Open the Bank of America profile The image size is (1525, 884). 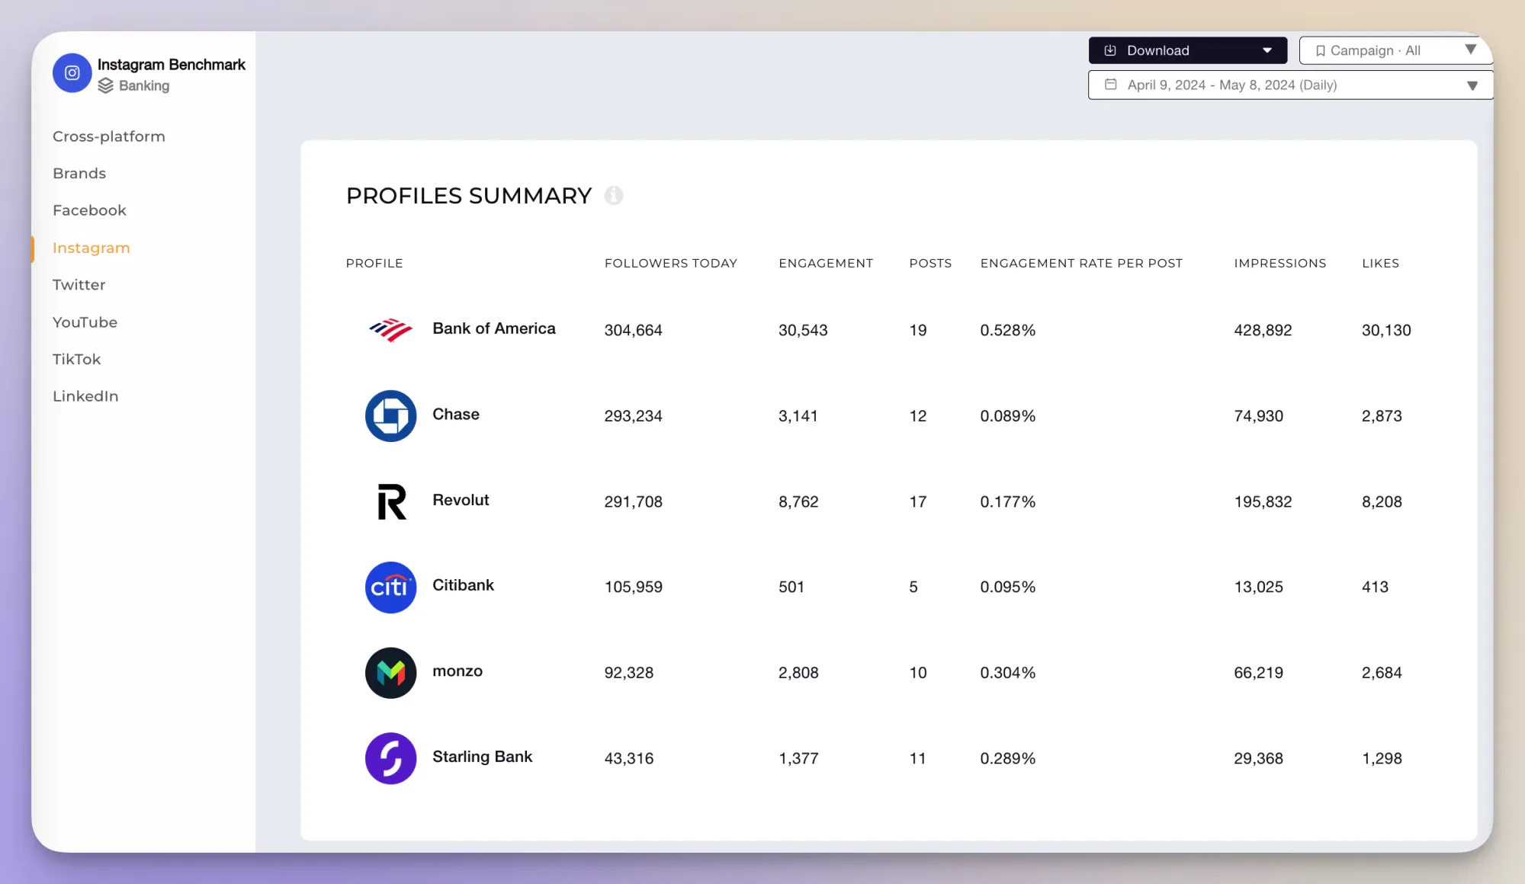(x=494, y=328)
